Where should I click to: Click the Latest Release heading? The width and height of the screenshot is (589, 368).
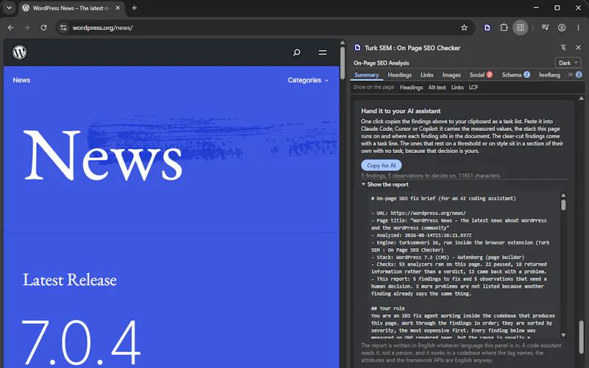[x=70, y=280]
